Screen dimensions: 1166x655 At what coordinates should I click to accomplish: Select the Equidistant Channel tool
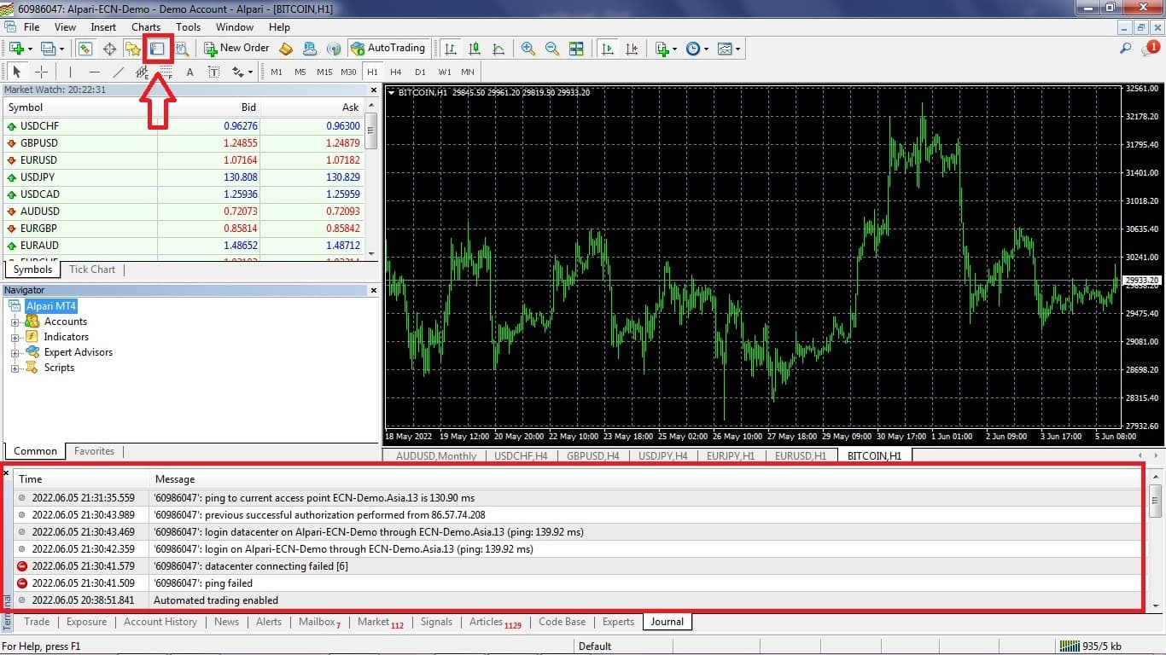pos(142,72)
